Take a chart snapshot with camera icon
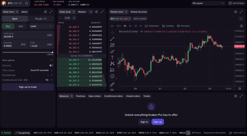247x136 pixels. click(x=241, y=26)
